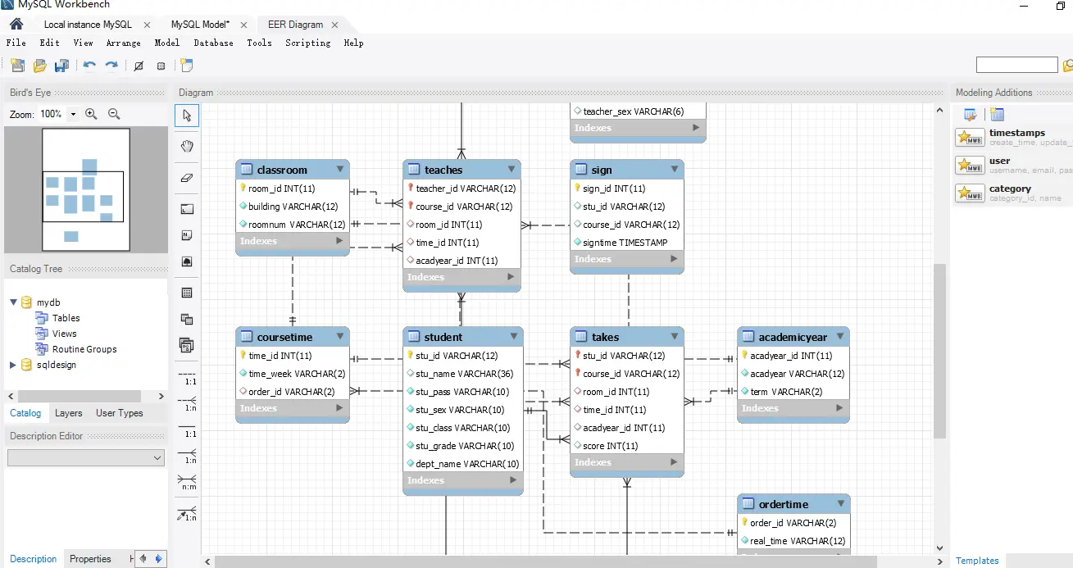The width and height of the screenshot is (1073, 568).
Task: Choose the New Note tool
Action: coord(187,235)
